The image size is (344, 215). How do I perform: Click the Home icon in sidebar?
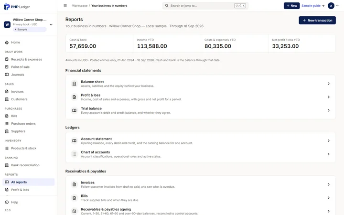[7, 43]
